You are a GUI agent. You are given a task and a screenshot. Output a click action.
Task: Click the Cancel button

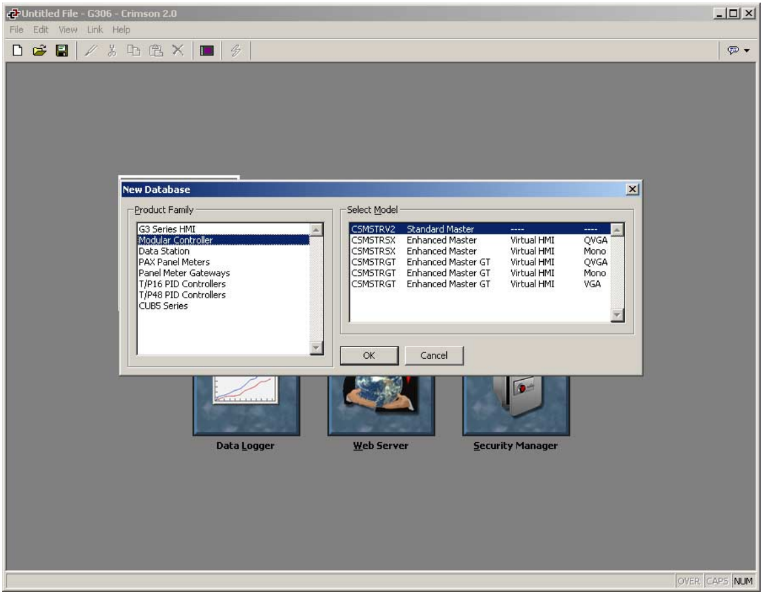(434, 356)
